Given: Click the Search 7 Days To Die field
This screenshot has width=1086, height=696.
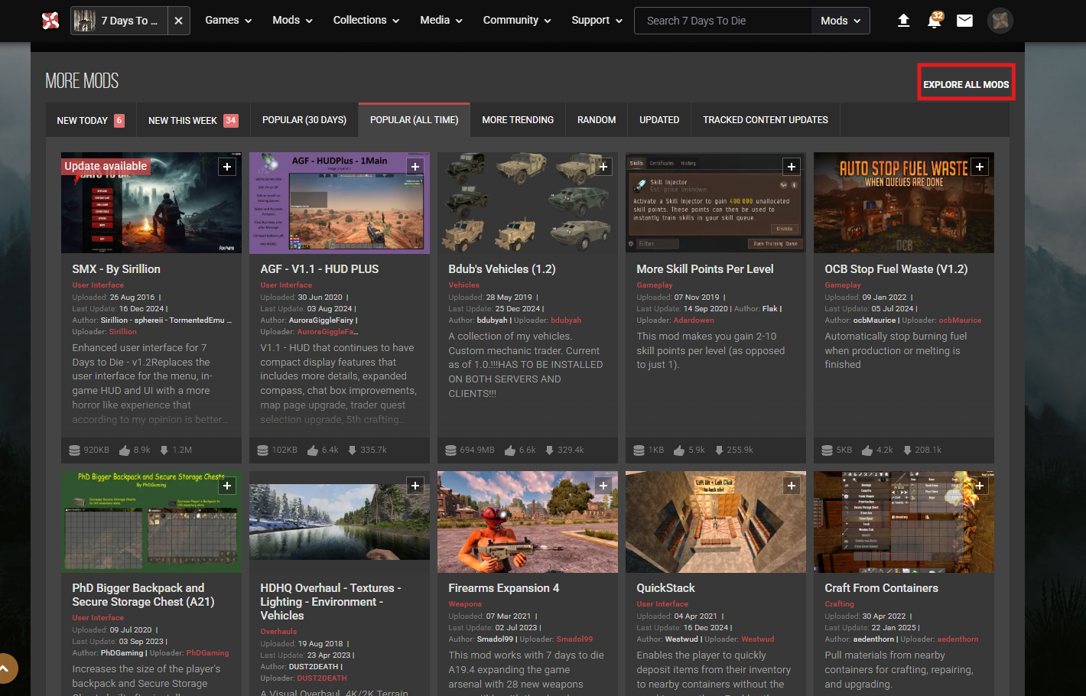Looking at the screenshot, I should 723,21.
